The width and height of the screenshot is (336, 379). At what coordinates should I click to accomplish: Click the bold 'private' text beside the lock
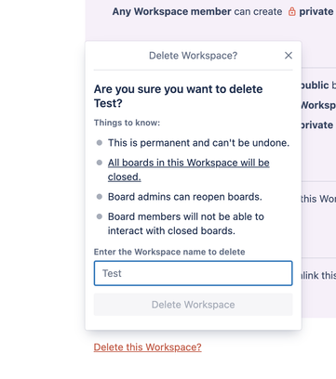click(x=316, y=11)
